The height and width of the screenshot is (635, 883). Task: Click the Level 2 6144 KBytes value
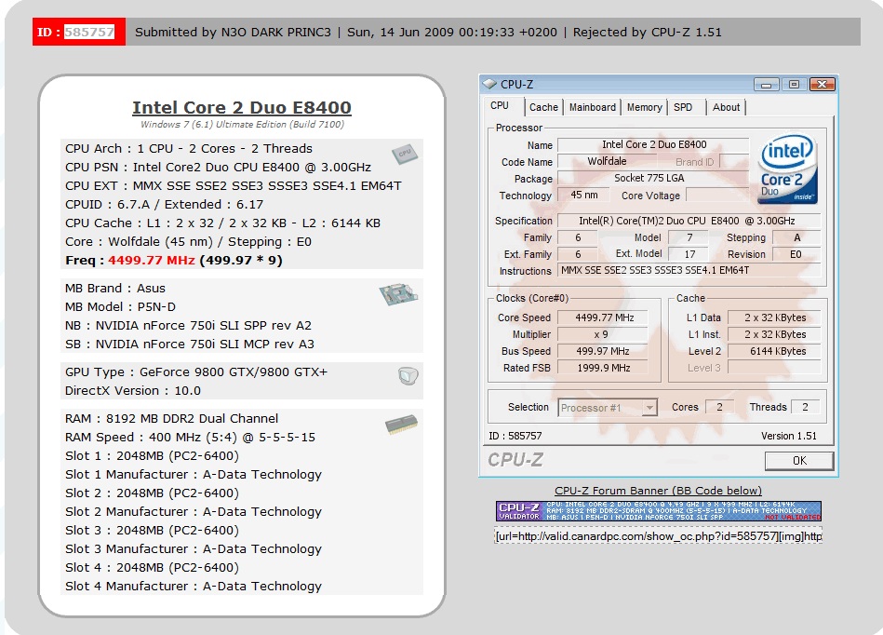click(x=774, y=352)
